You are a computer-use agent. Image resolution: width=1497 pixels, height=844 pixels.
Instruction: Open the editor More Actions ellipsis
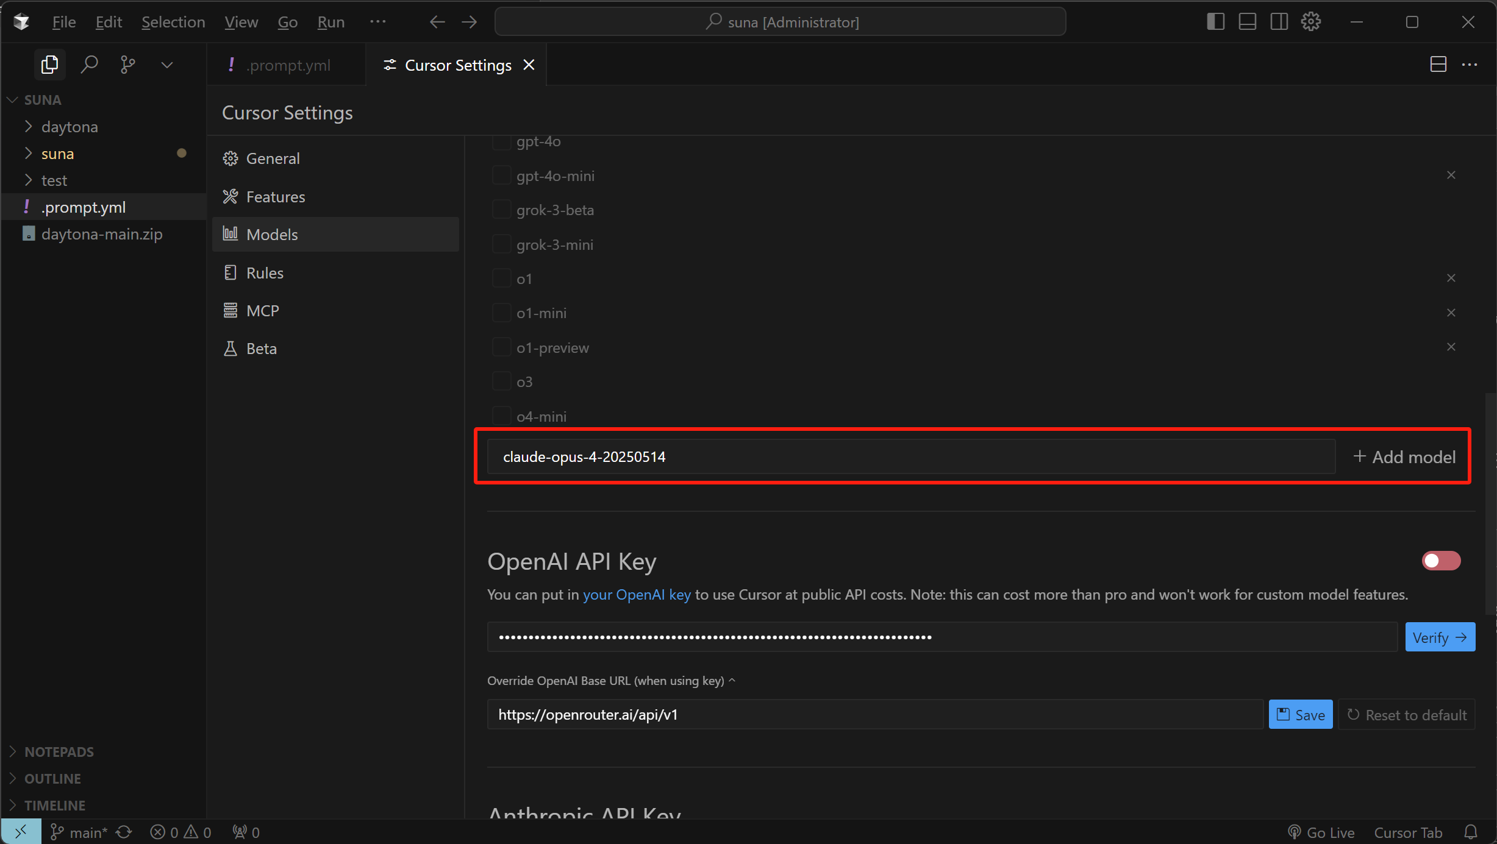tap(1470, 65)
